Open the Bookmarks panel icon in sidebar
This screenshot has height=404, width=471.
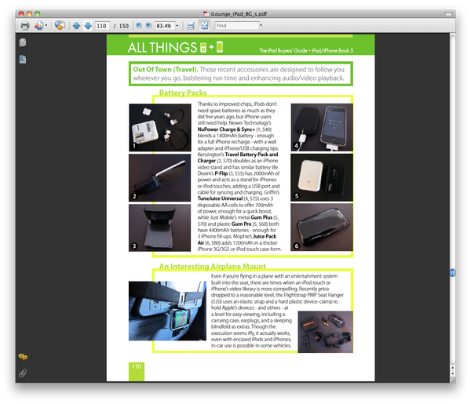(x=23, y=59)
